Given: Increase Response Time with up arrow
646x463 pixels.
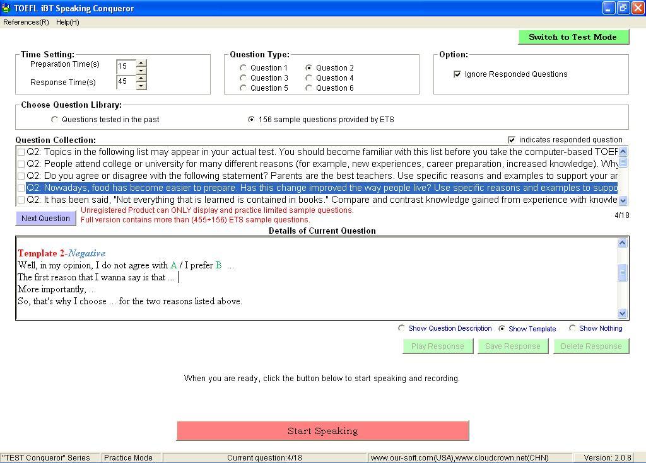Looking at the screenshot, I should click(141, 78).
